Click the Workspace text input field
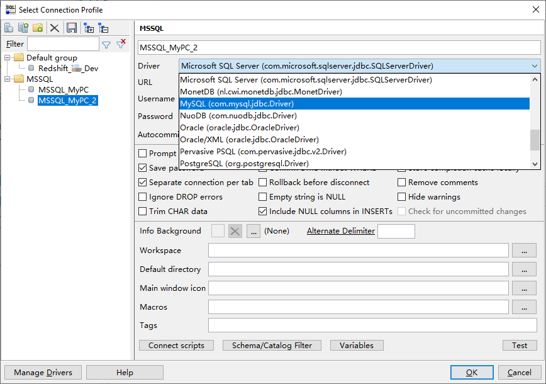The width and height of the screenshot is (546, 384). [x=358, y=251]
